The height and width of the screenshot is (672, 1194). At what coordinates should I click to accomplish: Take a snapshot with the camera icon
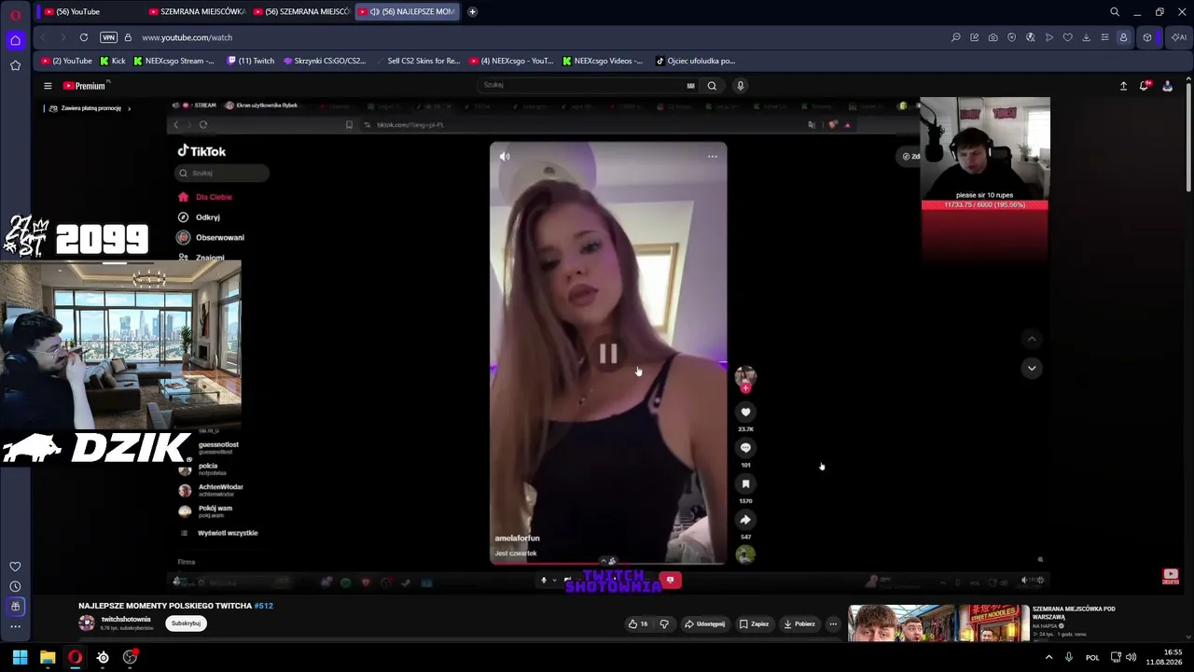[x=993, y=37]
